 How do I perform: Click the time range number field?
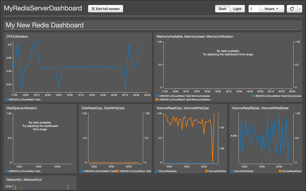tap(254, 9)
